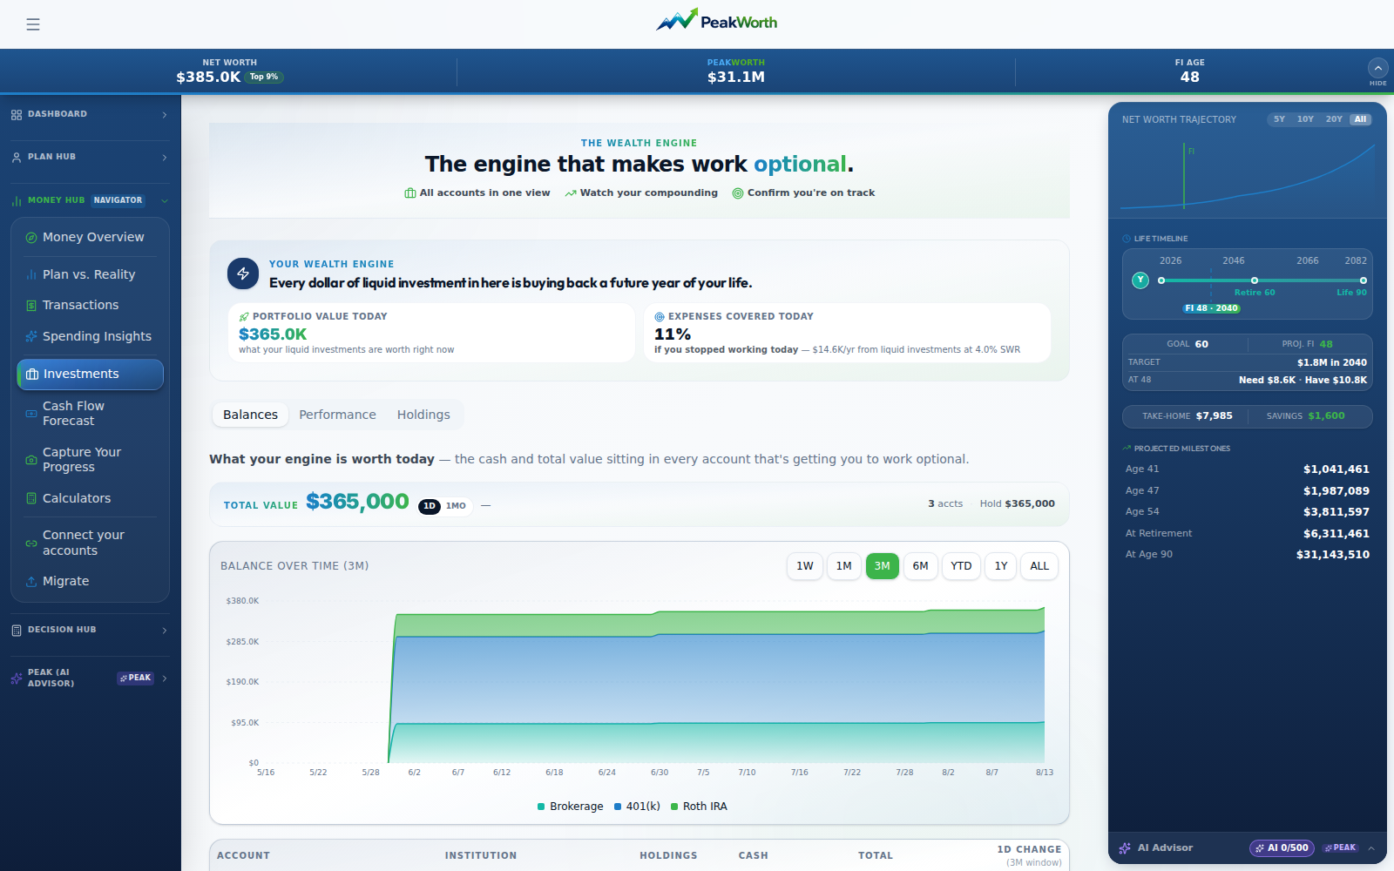Viewport: 1394px width, 871px height.
Task: Click the Plan Hub person icon
Action: point(17,158)
